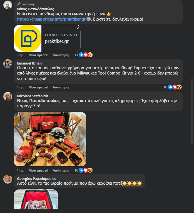Open Νίκος Παπαδόπουλος profile avatar
This screenshot has height=213, width=194.
tap(8, 5)
